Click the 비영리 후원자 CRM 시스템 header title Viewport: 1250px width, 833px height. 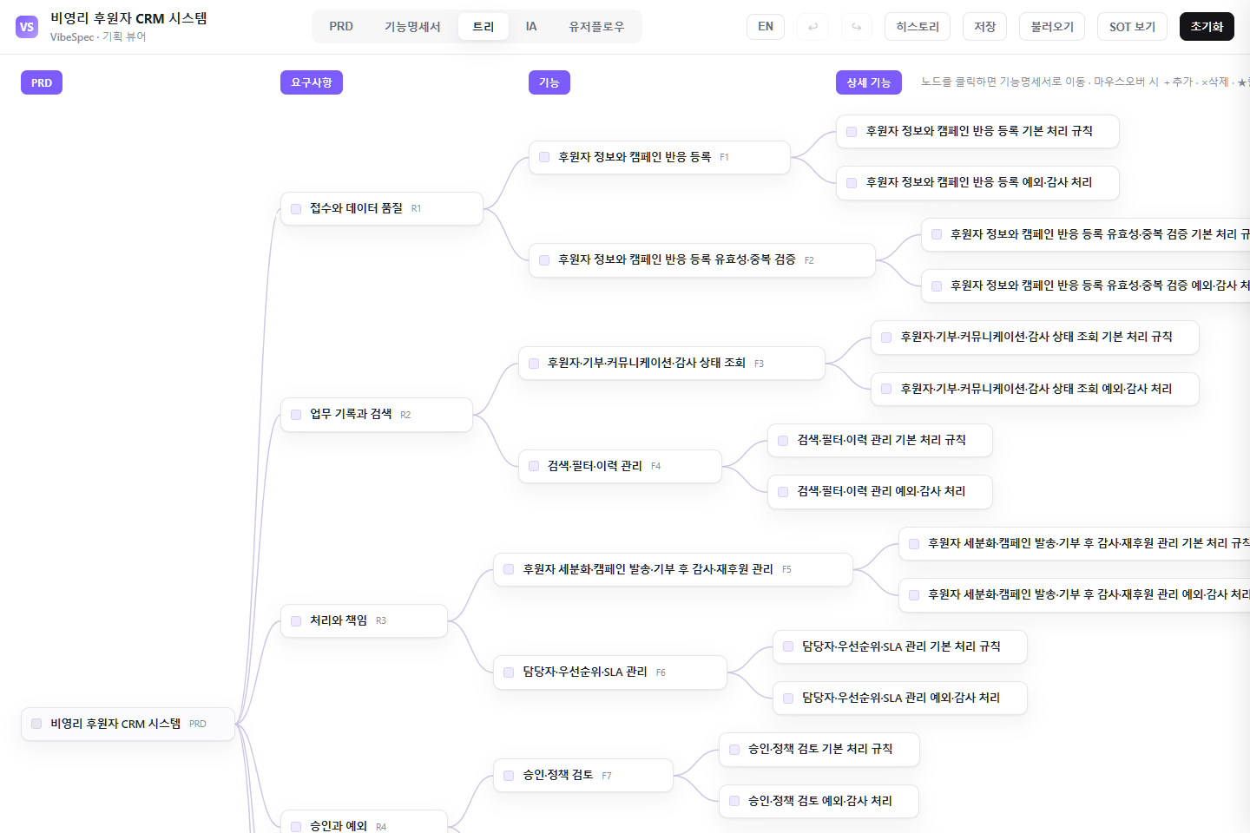tap(128, 18)
